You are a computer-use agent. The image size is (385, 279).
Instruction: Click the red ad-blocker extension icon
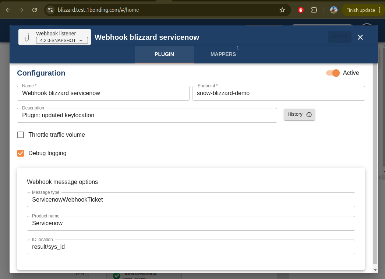(x=300, y=10)
